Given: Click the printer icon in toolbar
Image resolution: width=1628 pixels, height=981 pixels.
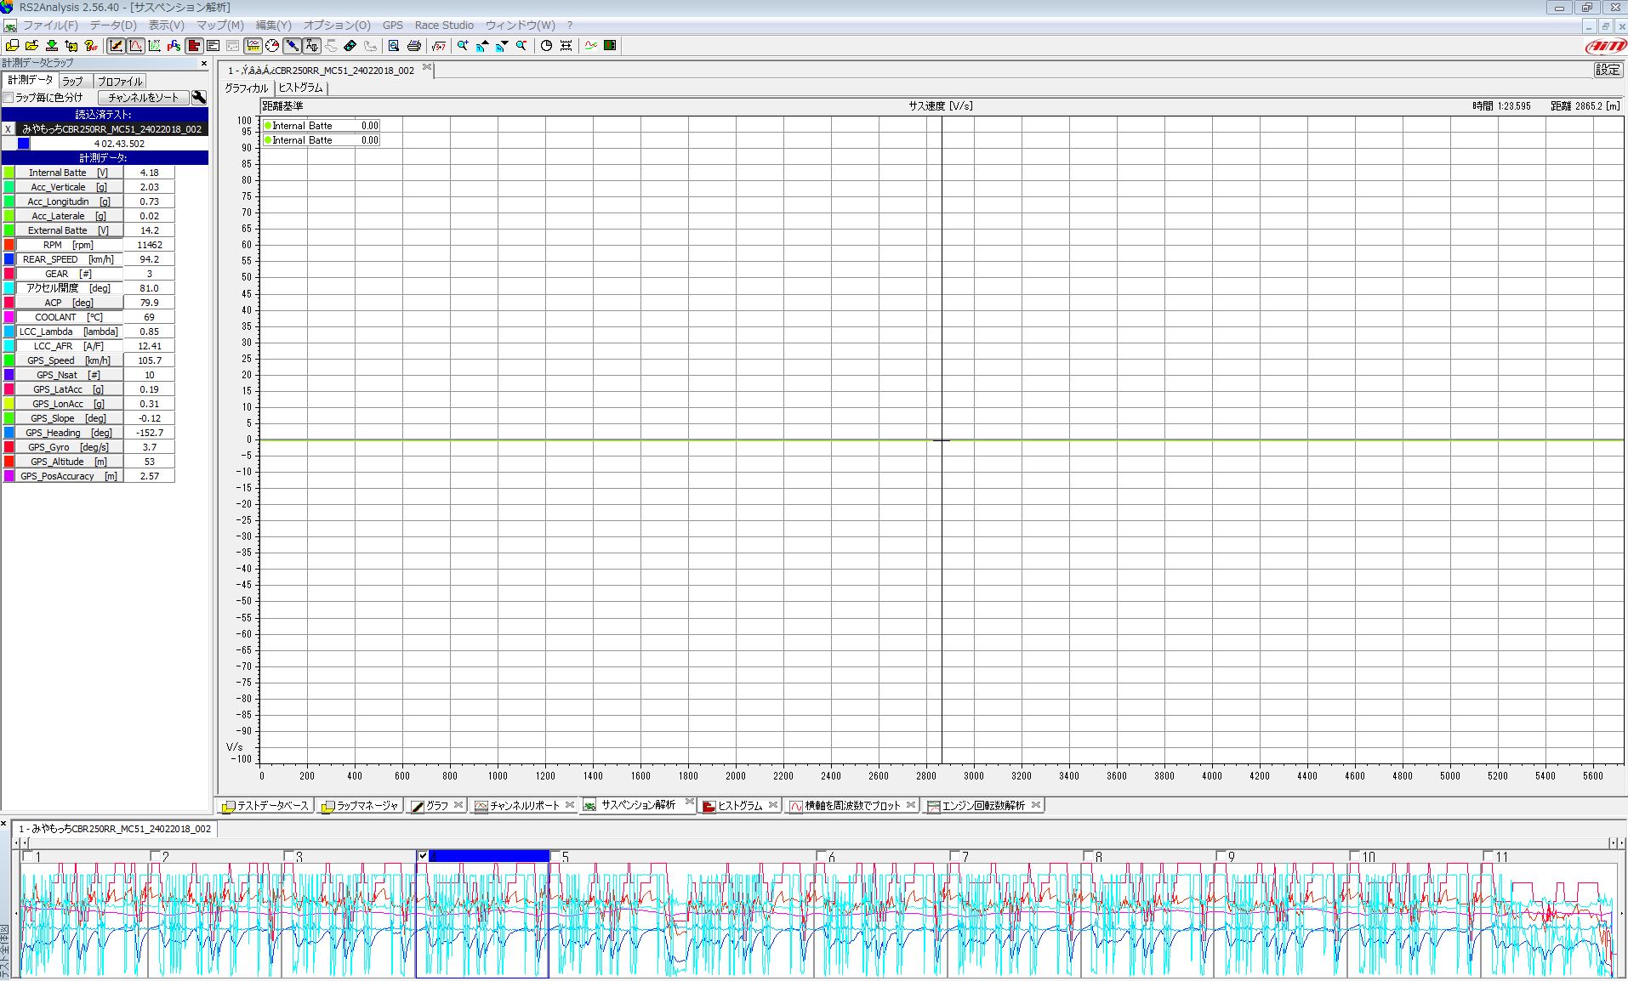Looking at the screenshot, I should (x=413, y=46).
